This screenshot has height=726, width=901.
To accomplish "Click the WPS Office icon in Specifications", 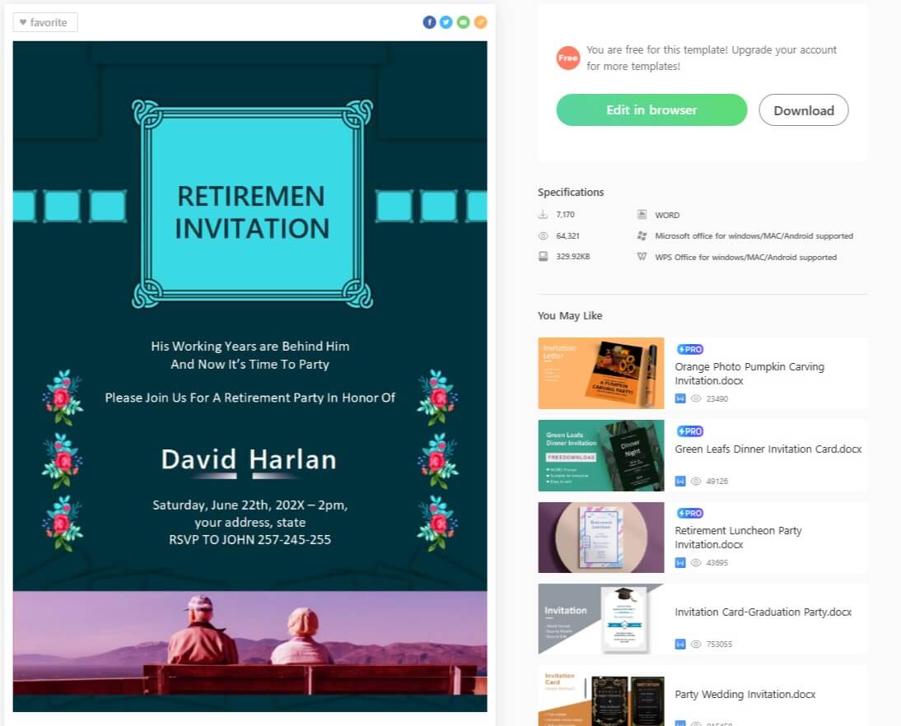I will 641,256.
